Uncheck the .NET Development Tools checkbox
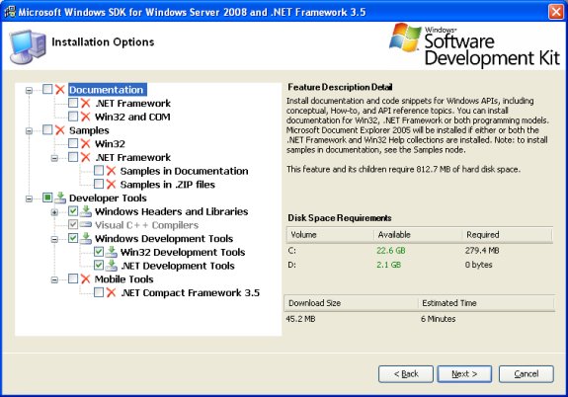 [99, 265]
